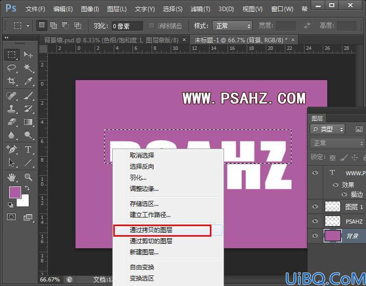Select the Path Selection tool

pos(12,163)
